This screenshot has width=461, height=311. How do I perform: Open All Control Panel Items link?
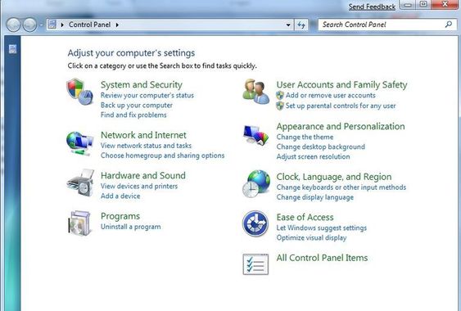[x=322, y=258]
